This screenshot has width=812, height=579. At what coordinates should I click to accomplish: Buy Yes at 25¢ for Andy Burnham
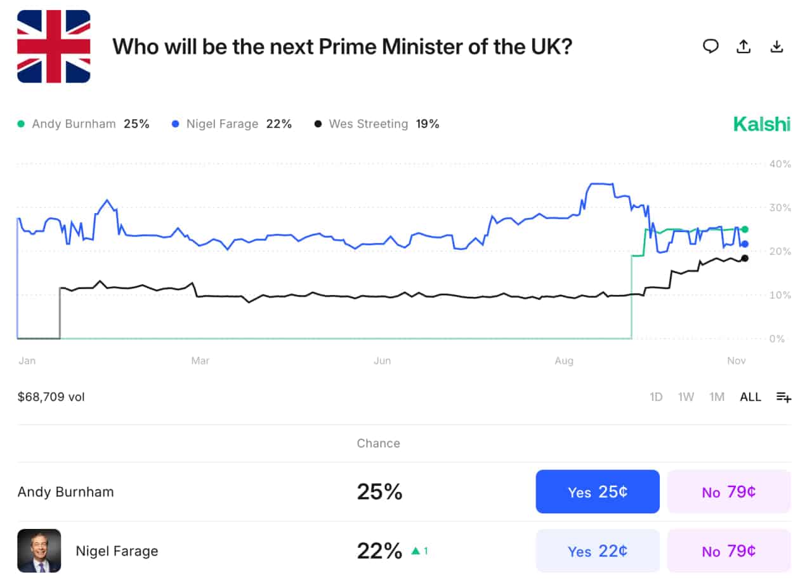pos(597,491)
